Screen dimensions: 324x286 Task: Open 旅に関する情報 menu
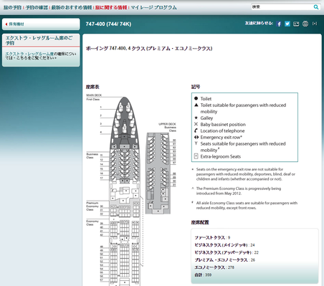(111, 7)
